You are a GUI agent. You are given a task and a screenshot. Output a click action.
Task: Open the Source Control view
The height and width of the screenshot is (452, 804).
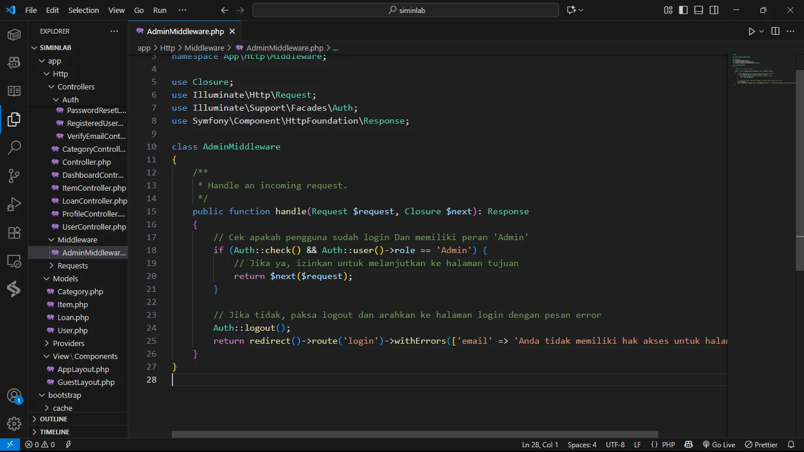pyautogui.click(x=14, y=175)
